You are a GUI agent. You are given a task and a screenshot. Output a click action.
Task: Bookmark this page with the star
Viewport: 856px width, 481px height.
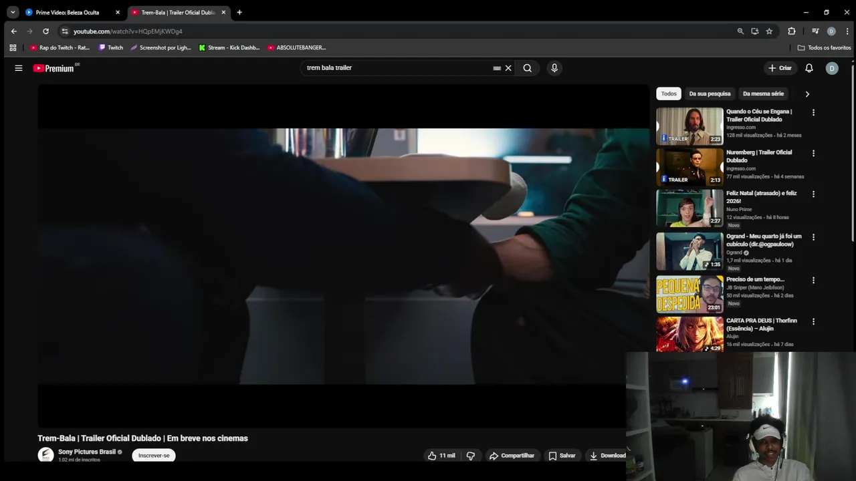click(769, 31)
